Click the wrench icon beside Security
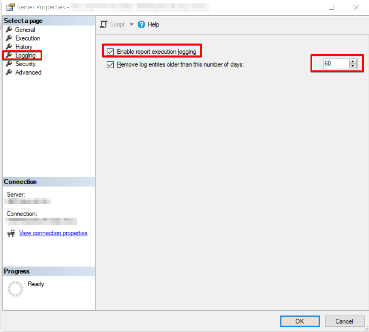Viewport: 369px width, 332px height. (9, 64)
